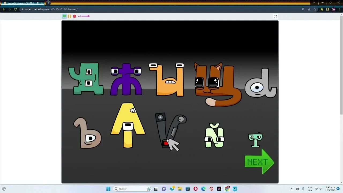Image resolution: width=343 pixels, height=193 pixels.
Task: Open File Explorer from the taskbar
Action: 180,189
